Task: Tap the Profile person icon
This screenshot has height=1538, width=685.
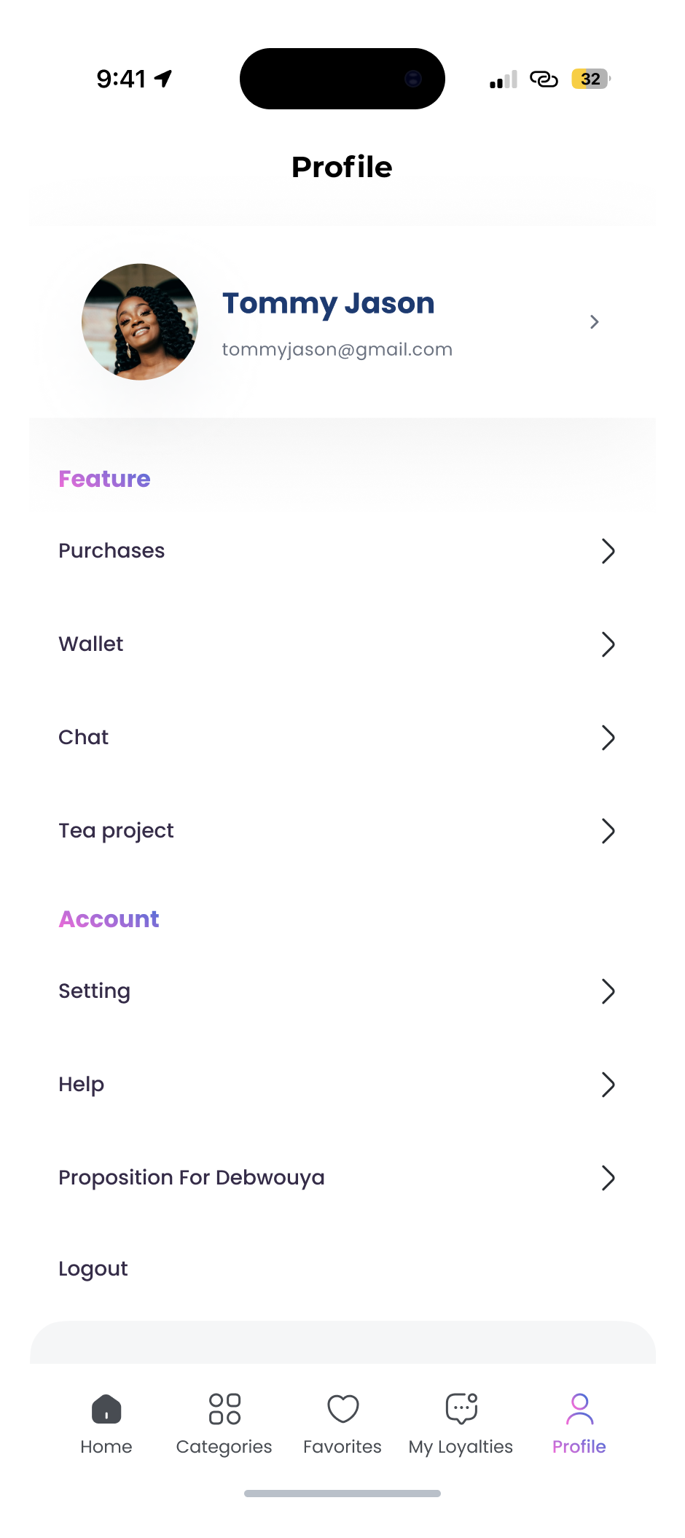Action: [579, 1408]
